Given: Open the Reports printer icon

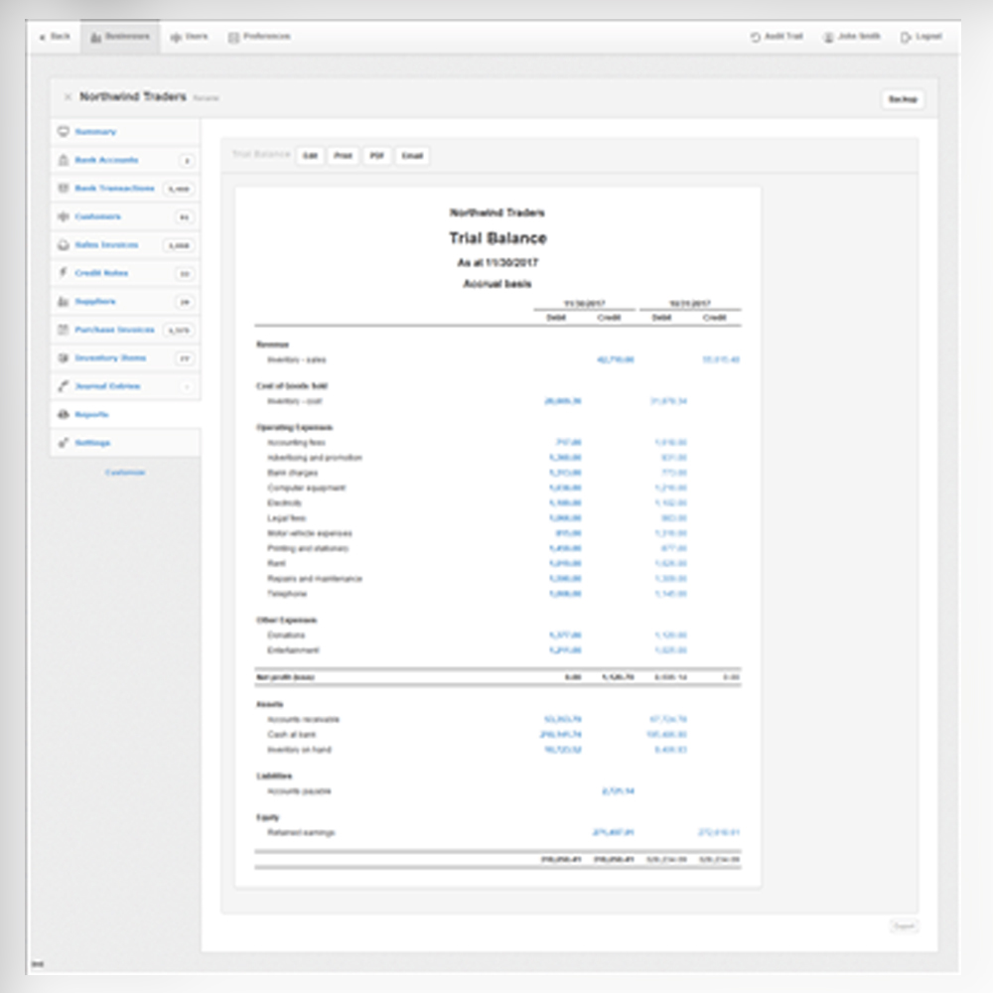Looking at the screenshot, I should coord(64,415).
